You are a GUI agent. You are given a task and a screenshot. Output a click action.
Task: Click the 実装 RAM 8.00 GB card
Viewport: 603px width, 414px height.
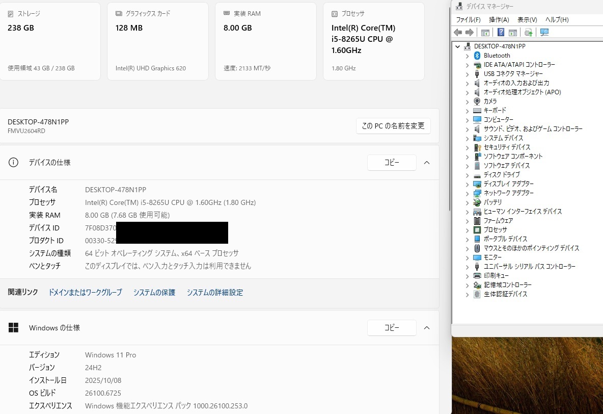(266, 41)
